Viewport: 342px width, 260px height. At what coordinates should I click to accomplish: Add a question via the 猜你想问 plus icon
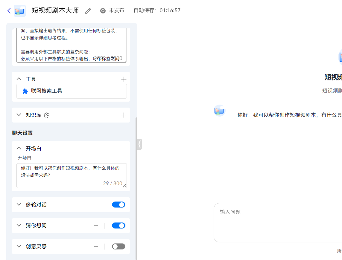point(96,225)
